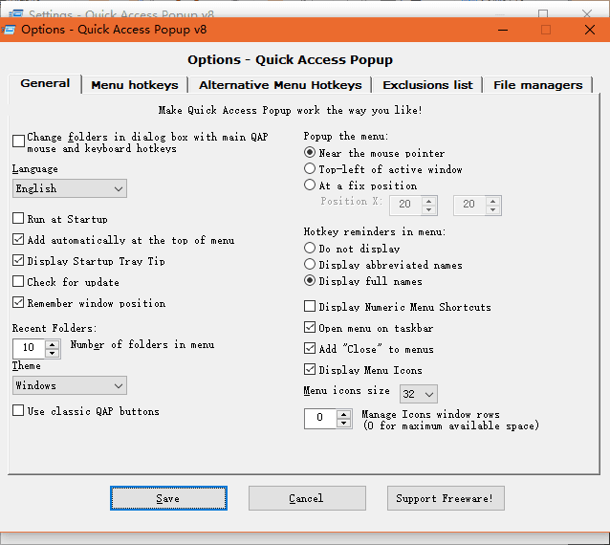Viewport: 610px width, 545px height.
Task: Switch to the General tab
Action: [45, 83]
